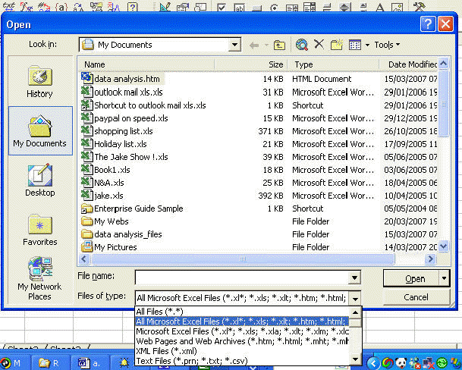
Task: Choose XML Files (*.xml) type
Action: (242, 351)
